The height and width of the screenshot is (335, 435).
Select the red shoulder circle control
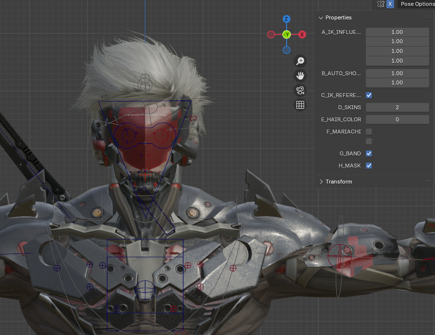tap(340, 257)
